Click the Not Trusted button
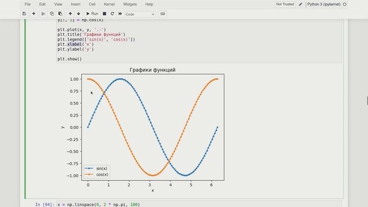 [x=285, y=4]
